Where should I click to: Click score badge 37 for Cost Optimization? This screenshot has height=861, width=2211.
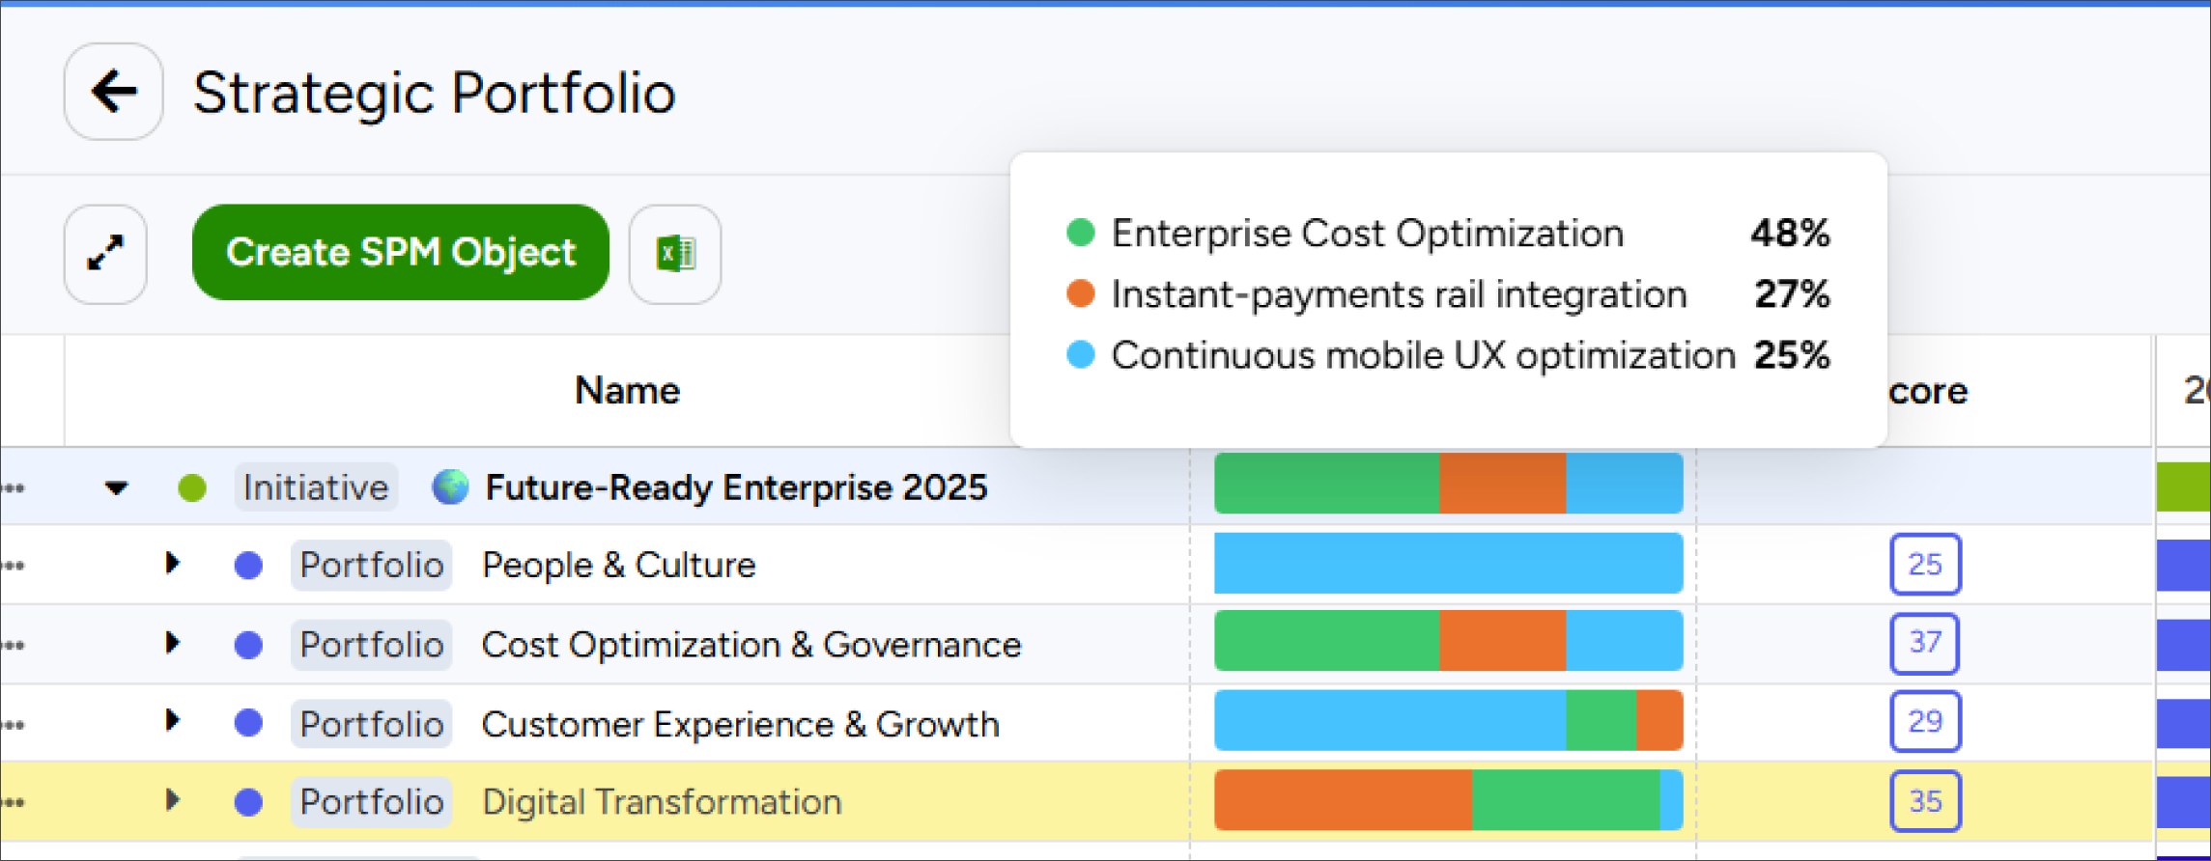click(1924, 643)
